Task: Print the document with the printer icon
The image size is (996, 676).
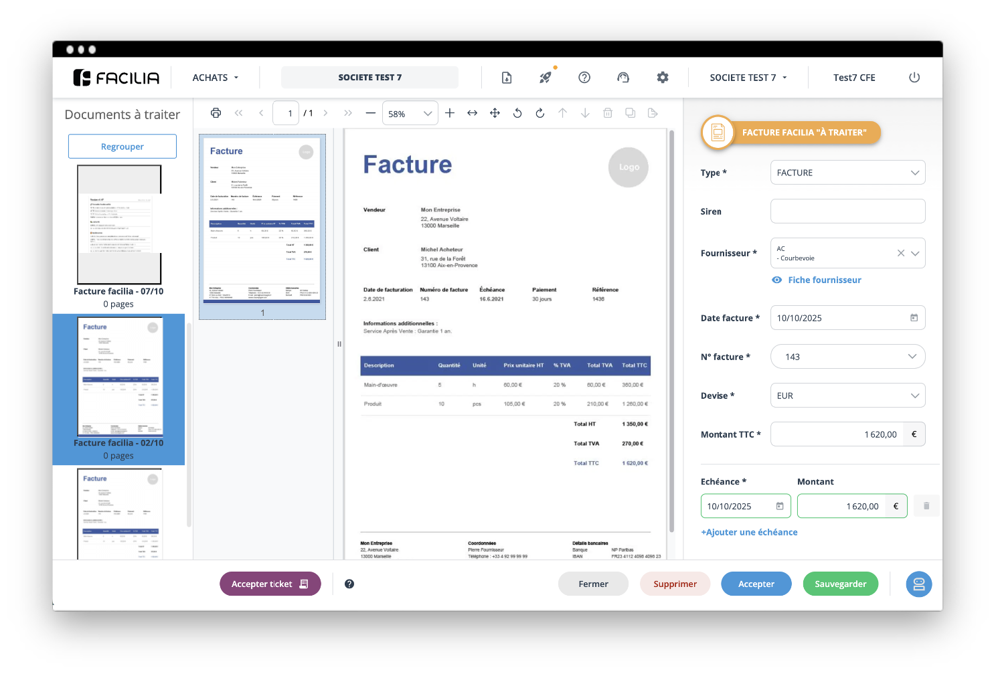Action: coord(216,113)
